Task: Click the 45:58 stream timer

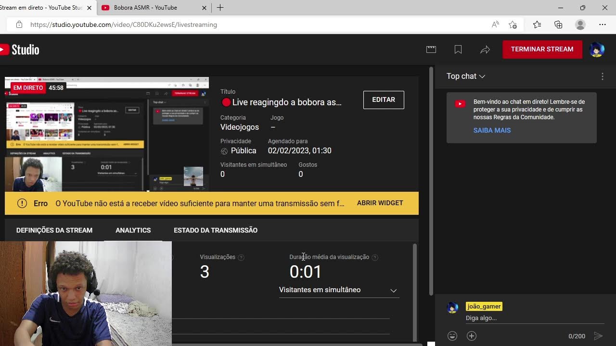Action: 56,88
